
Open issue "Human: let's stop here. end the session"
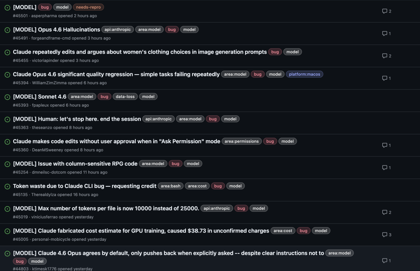[77, 119]
